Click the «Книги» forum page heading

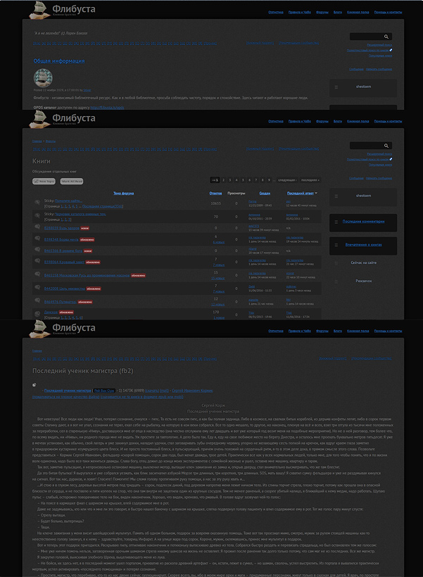[42, 161]
